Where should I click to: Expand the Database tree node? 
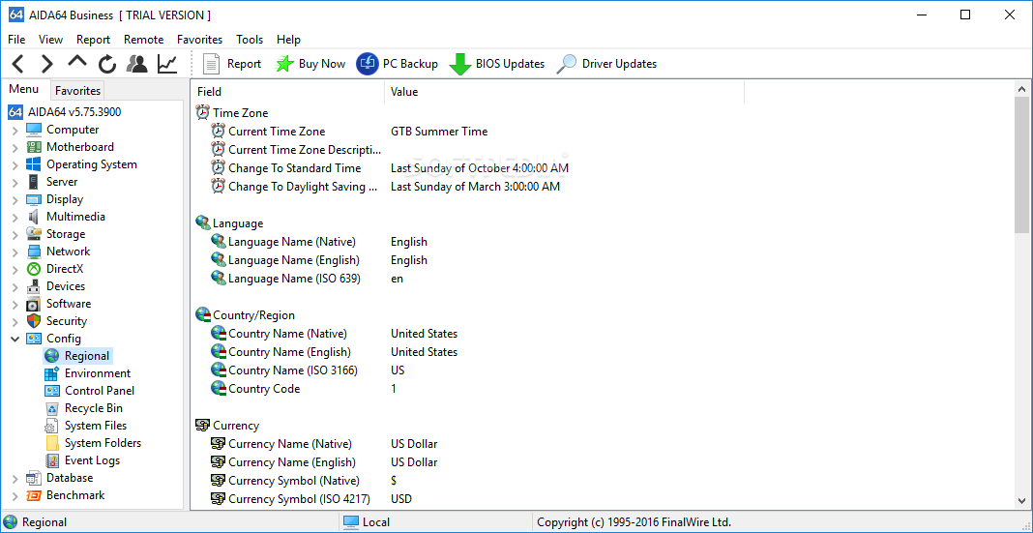pos(15,478)
